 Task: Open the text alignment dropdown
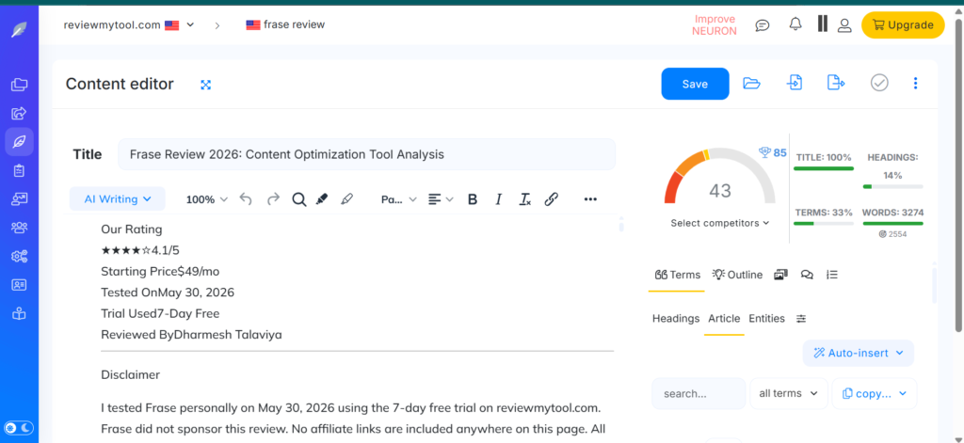441,199
